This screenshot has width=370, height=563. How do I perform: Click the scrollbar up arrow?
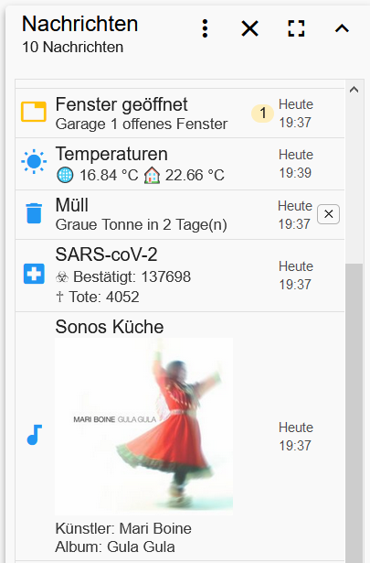pos(354,89)
